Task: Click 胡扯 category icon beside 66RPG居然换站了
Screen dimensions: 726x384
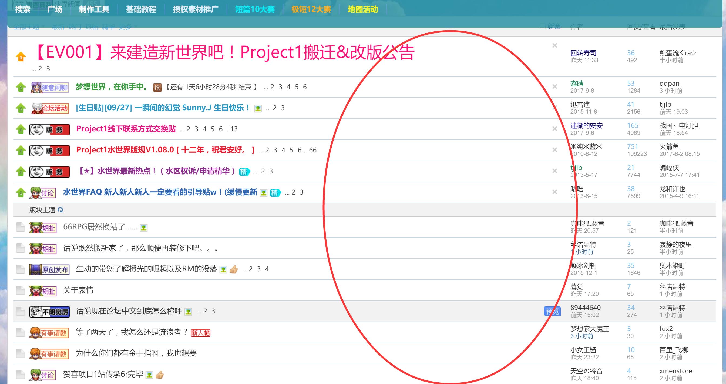Action: (x=43, y=228)
